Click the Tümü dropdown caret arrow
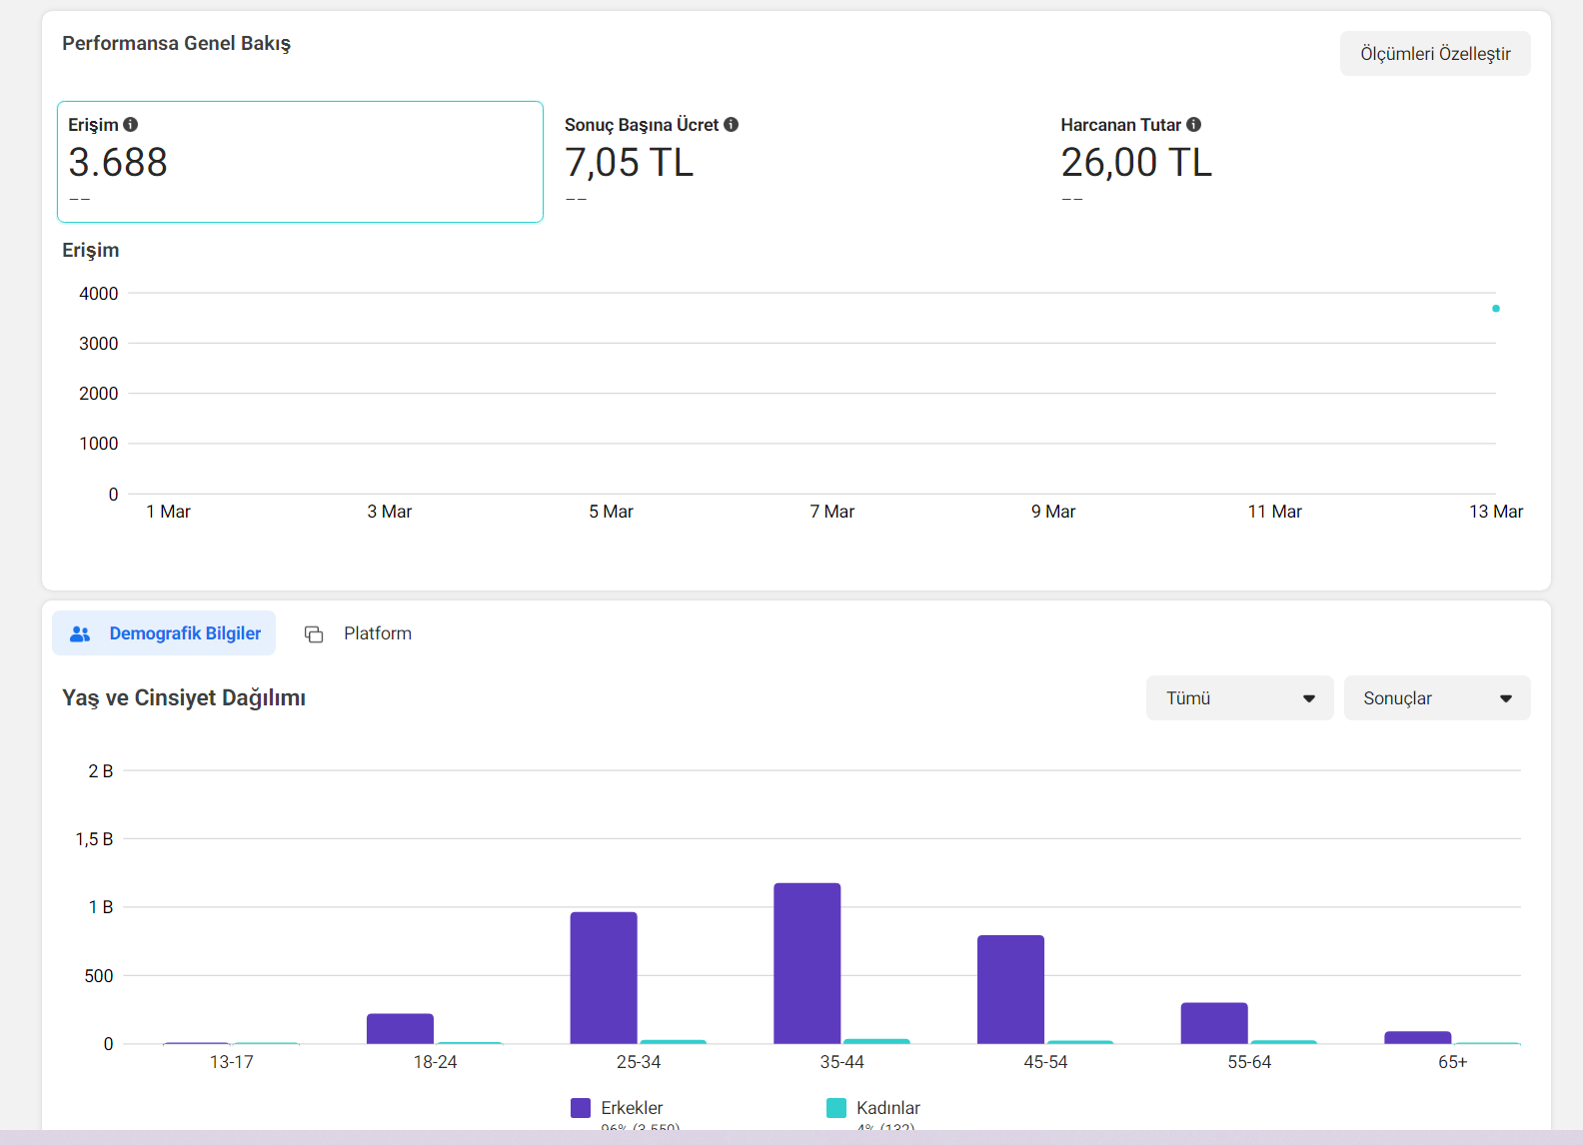The height and width of the screenshot is (1145, 1583). click(x=1309, y=698)
